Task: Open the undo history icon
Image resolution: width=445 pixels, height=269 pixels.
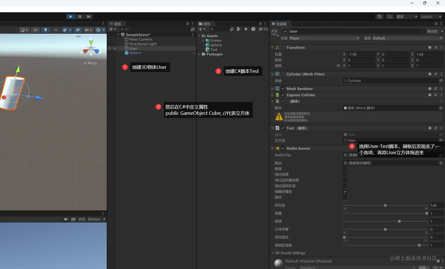Action: click(380, 16)
